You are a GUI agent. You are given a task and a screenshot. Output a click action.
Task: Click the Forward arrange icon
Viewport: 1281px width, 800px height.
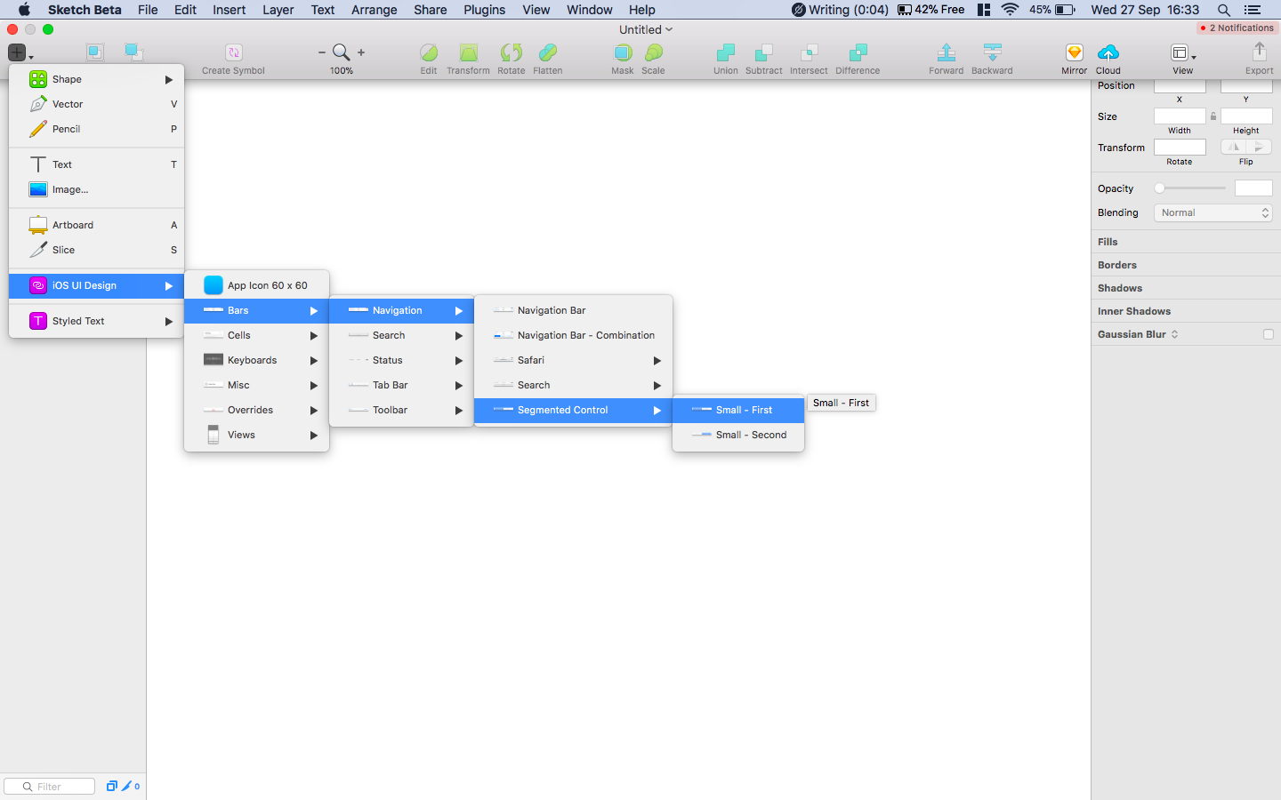(947, 52)
